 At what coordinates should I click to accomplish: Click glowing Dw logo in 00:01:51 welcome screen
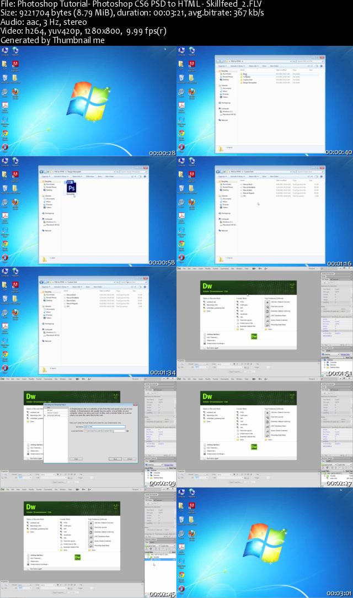coord(254,336)
